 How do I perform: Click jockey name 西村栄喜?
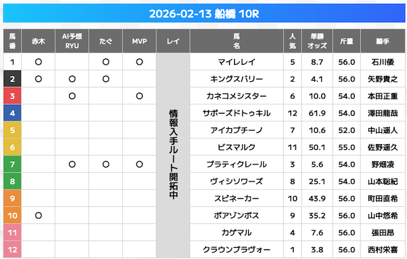coord(383,249)
